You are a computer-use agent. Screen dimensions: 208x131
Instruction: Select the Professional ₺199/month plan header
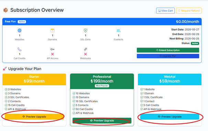(x=102, y=81)
